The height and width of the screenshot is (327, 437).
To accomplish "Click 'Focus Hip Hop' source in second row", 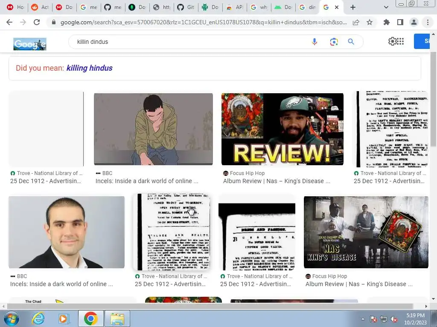I will 329,276.
